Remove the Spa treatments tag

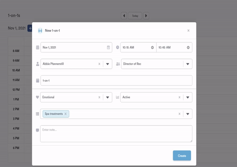66,114
